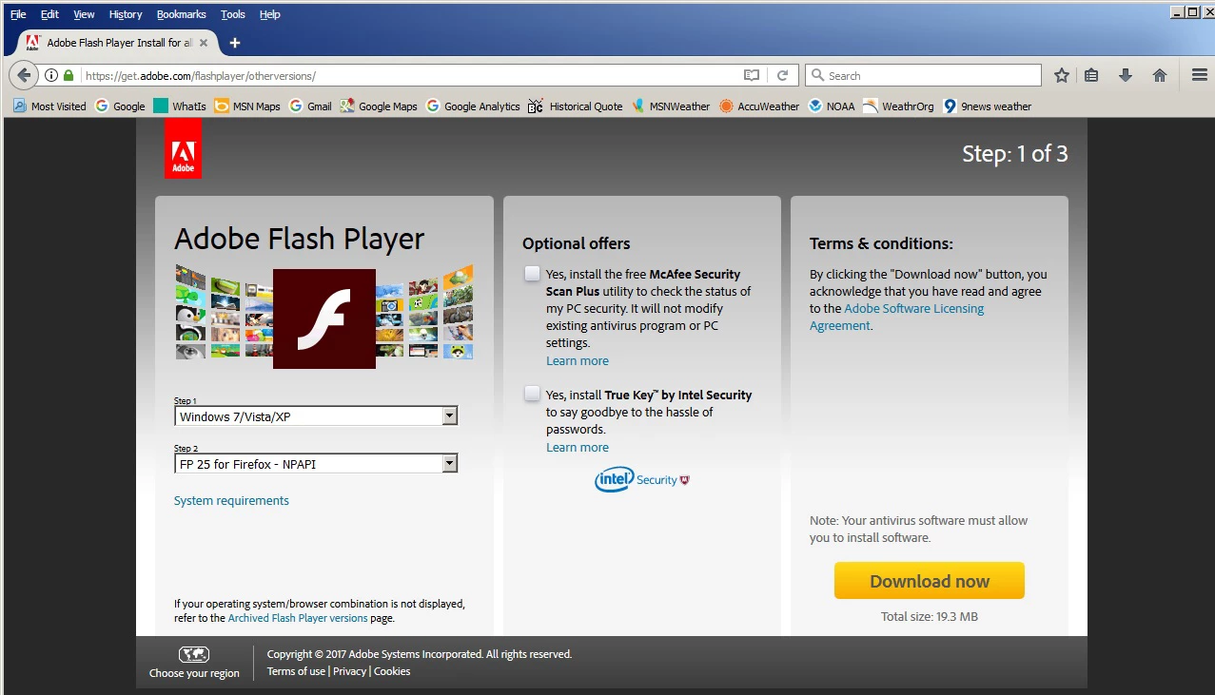Open the History menu
This screenshot has width=1215, height=695.
[x=126, y=14]
